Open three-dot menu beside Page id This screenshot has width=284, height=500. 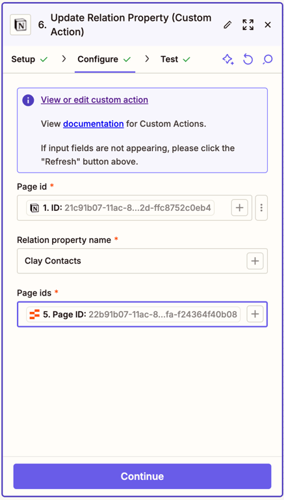pos(261,208)
